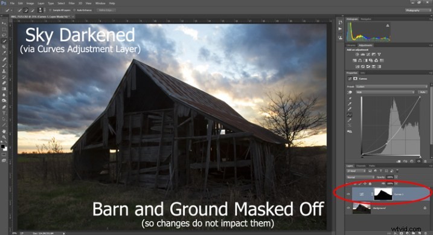Screen dimensions: 433x235
Task: Add a Brightness/Contrast adjustment
Action: [357, 55]
